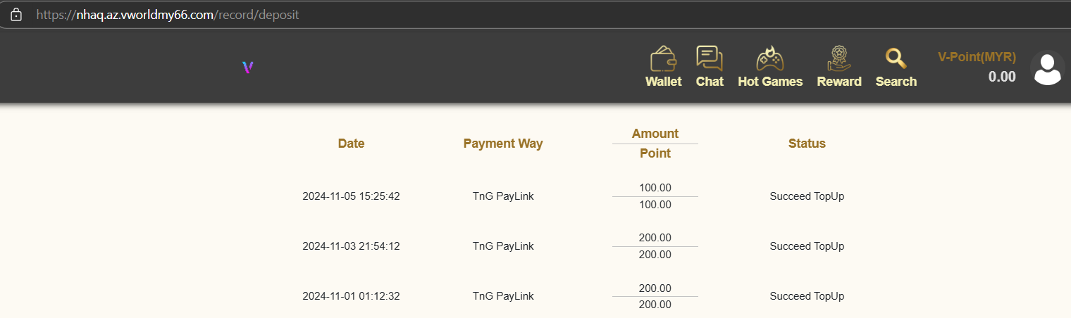Open the user profile avatar

click(1047, 68)
